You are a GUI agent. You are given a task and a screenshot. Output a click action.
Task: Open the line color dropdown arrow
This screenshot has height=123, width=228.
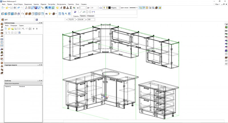[x=137, y=8]
